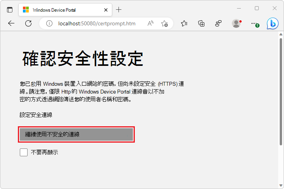Click the address bar URL localhost:50080/certprompt.htm
This screenshot has height=189, width=284.
point(97,23)
